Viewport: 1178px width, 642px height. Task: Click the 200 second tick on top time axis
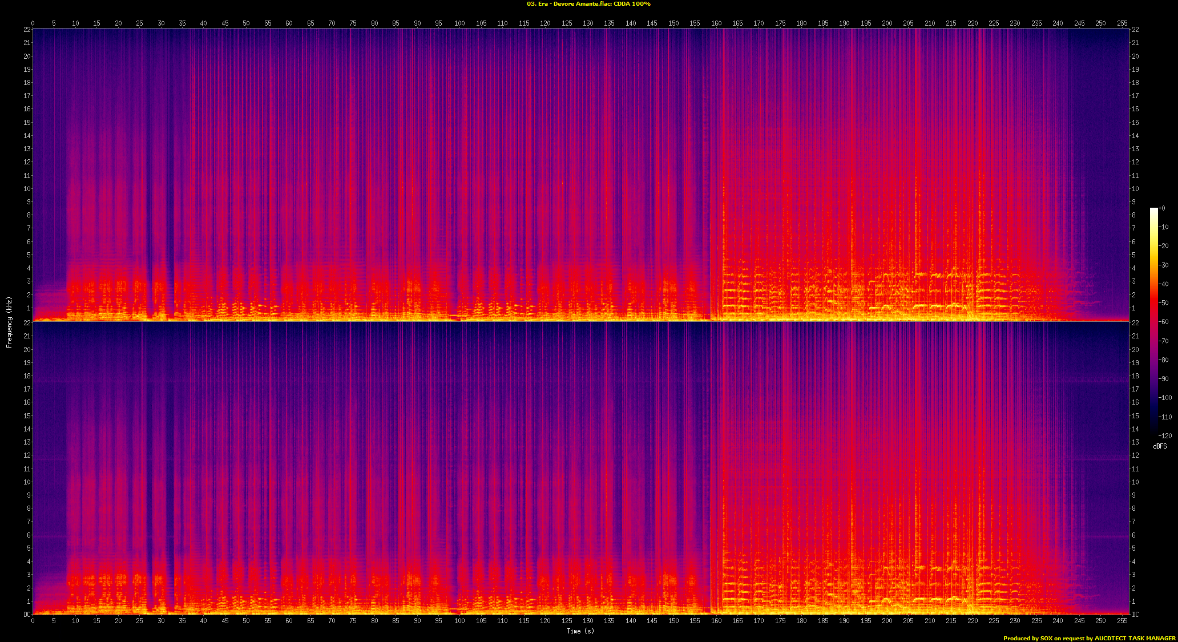887,23
